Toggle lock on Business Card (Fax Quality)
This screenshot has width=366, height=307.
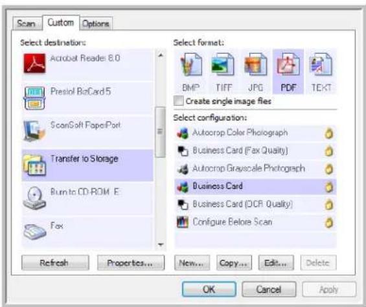pos(329,151)
